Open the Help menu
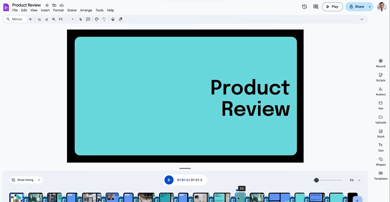Viewport: 390px width, 202px height. [110, 10]
